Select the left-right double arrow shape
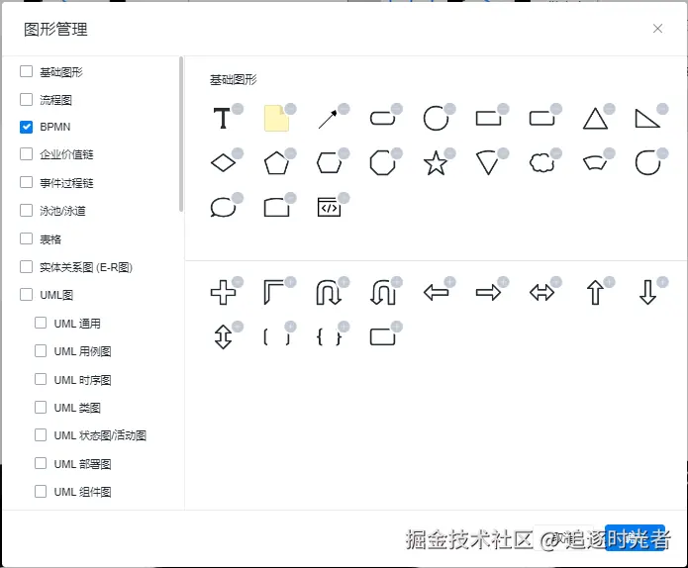Viewport: 688px width, 568px height. pyautogui.click(x=541, y=293)
